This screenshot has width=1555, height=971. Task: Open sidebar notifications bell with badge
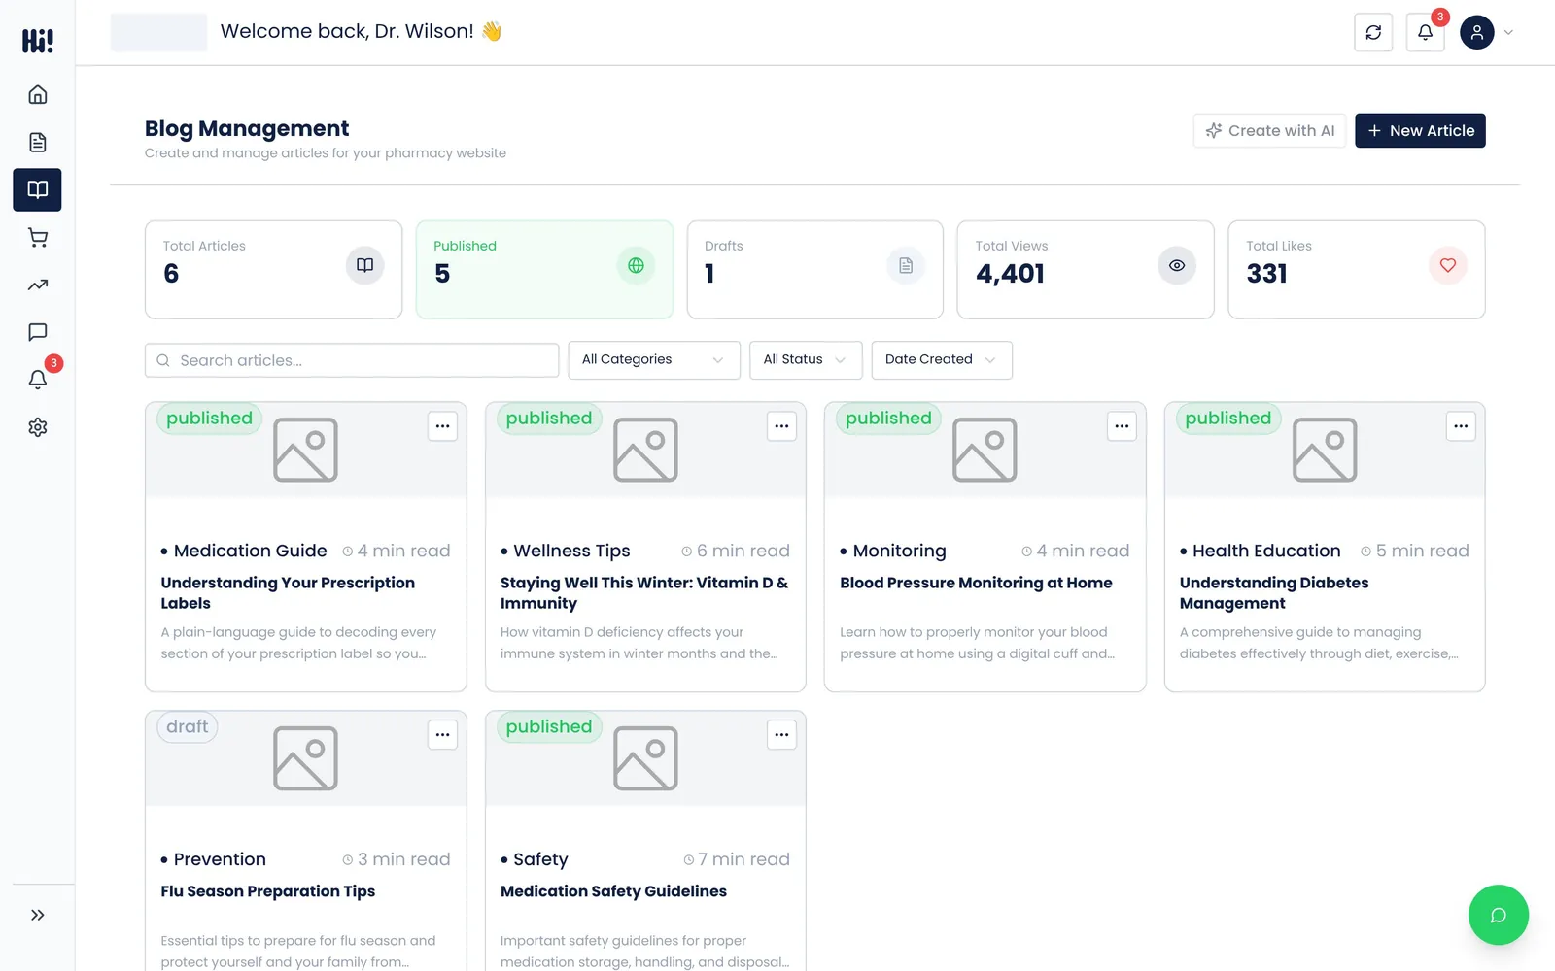37,380
